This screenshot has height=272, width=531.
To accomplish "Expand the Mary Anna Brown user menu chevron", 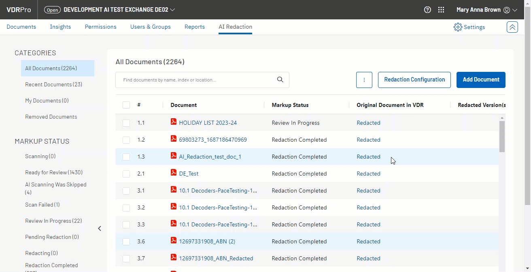I will pyautogui.click(x=515, y=10).
